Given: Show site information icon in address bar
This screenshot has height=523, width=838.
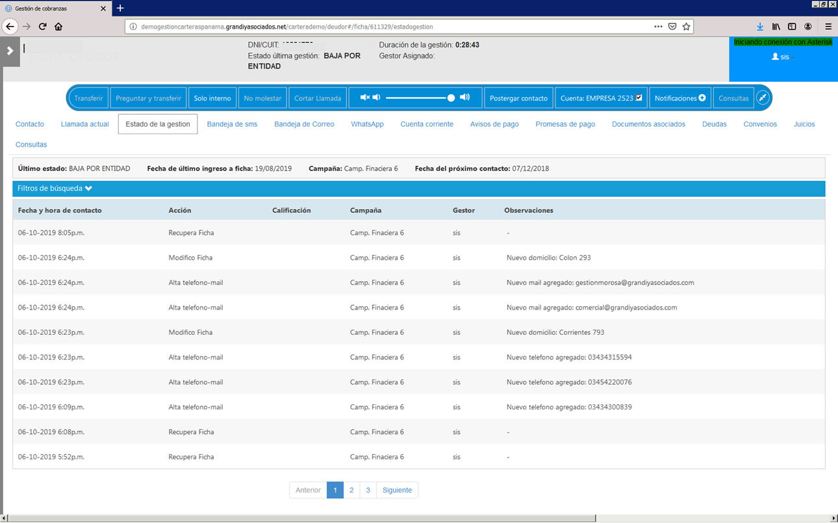Looking at the screenshot, I should click(x=133, y=27).
